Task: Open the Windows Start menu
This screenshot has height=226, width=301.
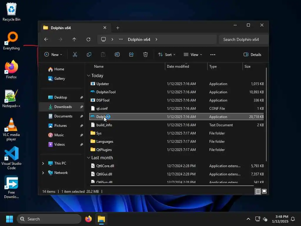Action: (x=9, y=219)
